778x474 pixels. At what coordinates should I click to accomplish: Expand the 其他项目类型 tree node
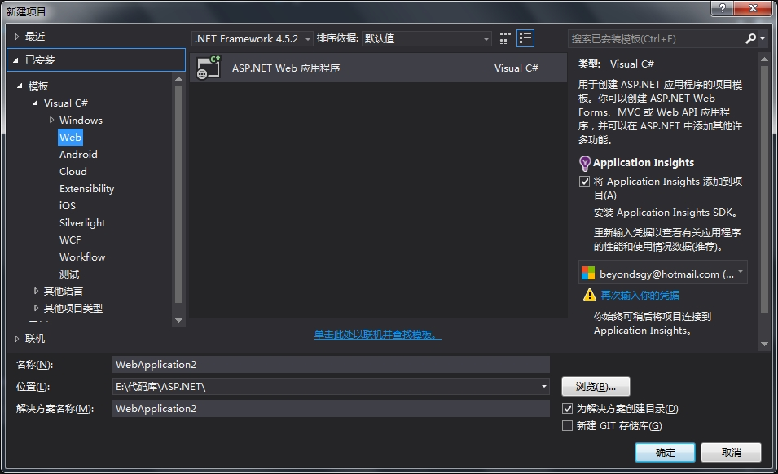point(36,308)
